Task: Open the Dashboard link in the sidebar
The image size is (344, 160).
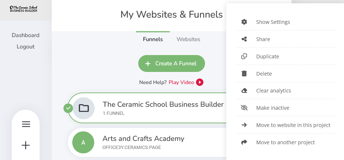Action: coord(26,35)
